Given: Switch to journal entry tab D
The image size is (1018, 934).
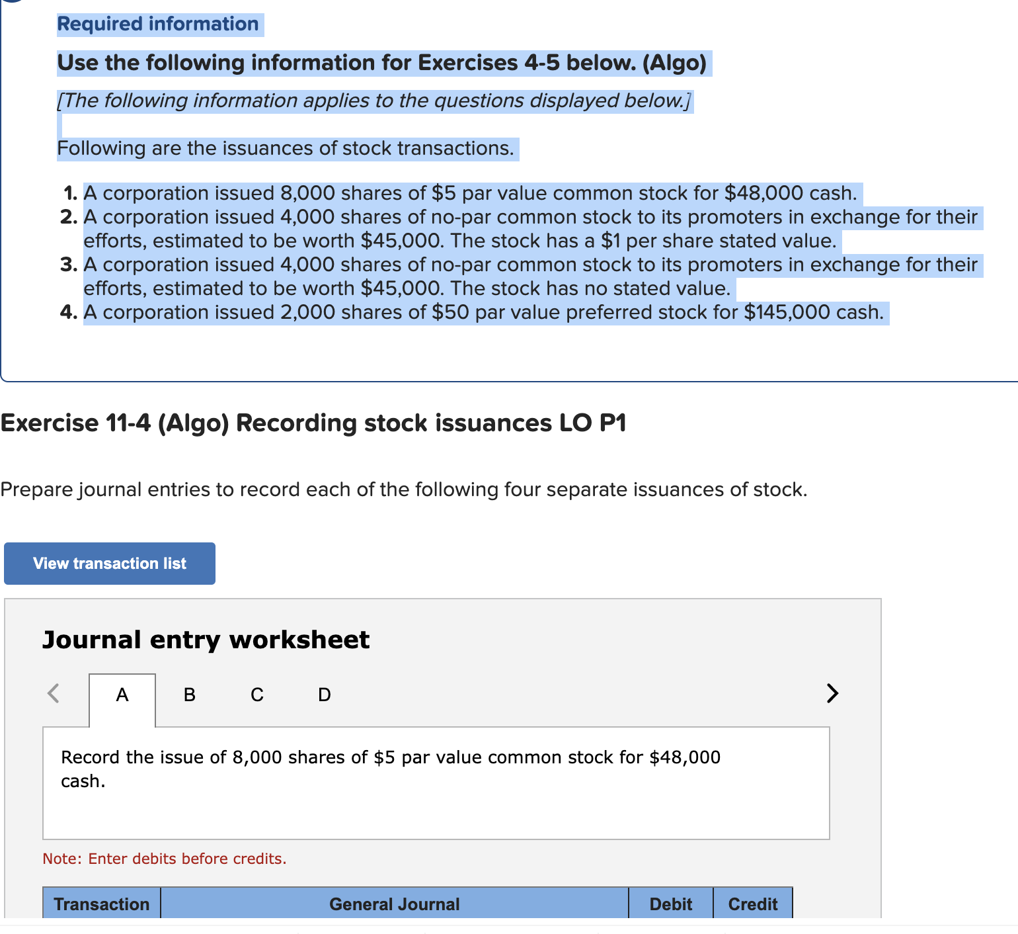Looking at the screenshot, I should click(x=323, y=695).
